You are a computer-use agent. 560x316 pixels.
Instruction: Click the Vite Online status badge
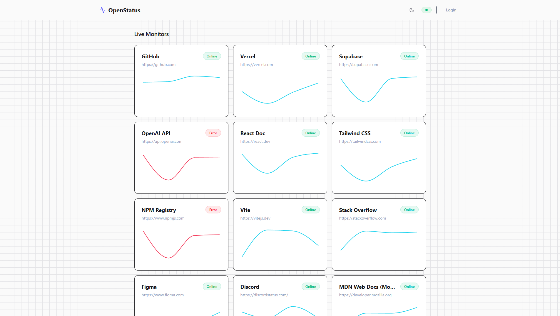tap(311, 210)
